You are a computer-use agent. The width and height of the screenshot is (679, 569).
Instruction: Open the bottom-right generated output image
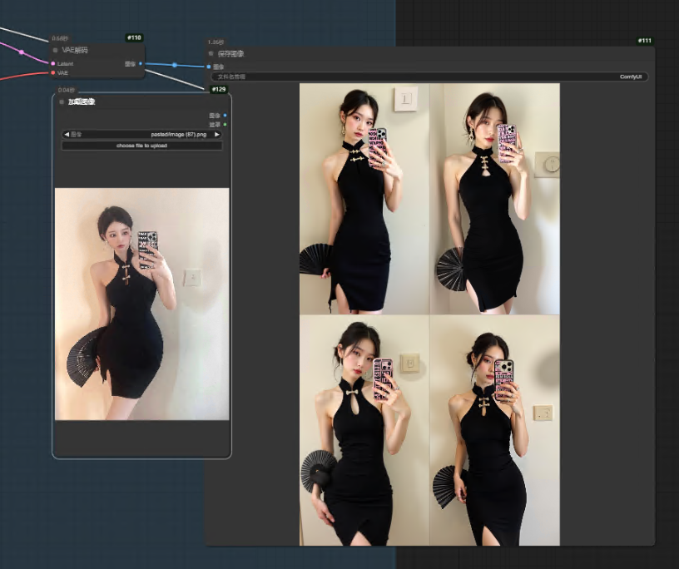click(494, 430)
